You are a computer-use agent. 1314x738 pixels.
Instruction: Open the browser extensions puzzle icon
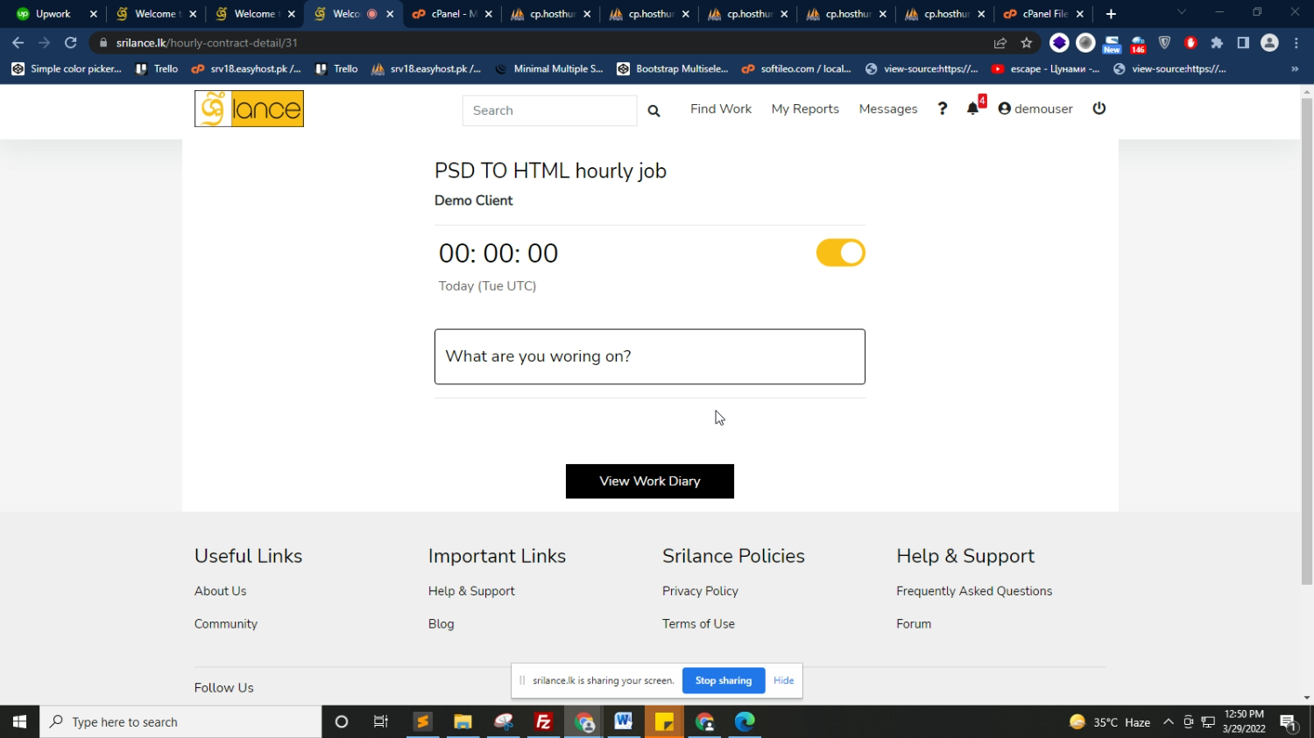(x=1217, y=43)
